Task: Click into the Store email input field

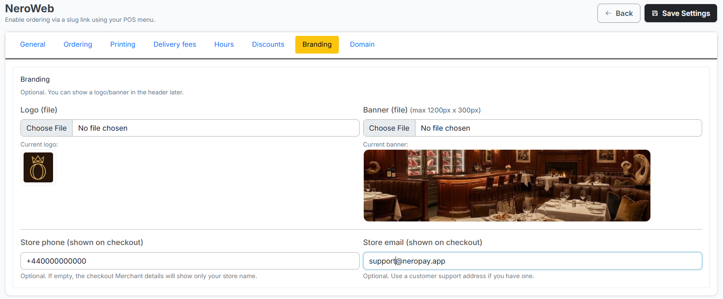Action: [x=532, y=261]
